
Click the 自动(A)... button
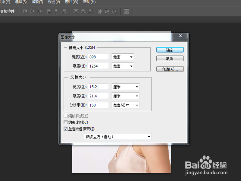170,69
